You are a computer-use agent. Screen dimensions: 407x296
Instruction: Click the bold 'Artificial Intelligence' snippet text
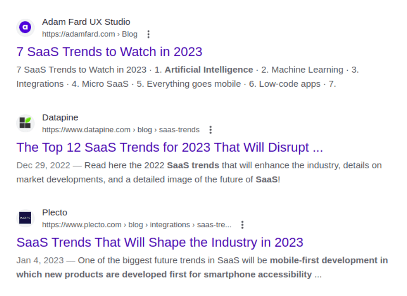(x=209, y=69)
